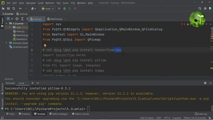
Task: Open Python 3.8 interpreter selector
Action: point(195,118)
